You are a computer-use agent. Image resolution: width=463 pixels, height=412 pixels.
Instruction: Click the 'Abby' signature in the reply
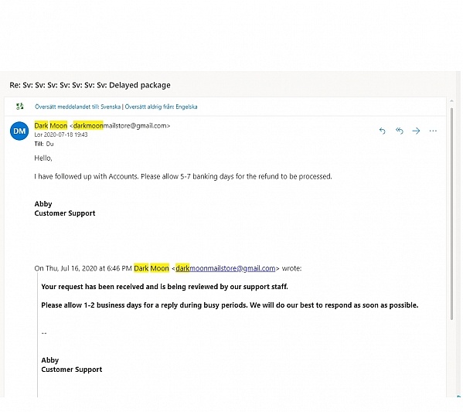tap(43, 204)
